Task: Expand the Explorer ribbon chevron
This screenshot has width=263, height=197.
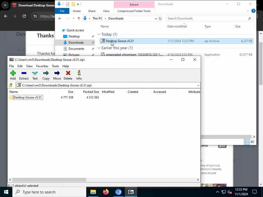Action: 248,11
